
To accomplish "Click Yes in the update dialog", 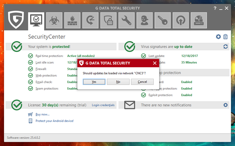I will click(x=94, y=82).
